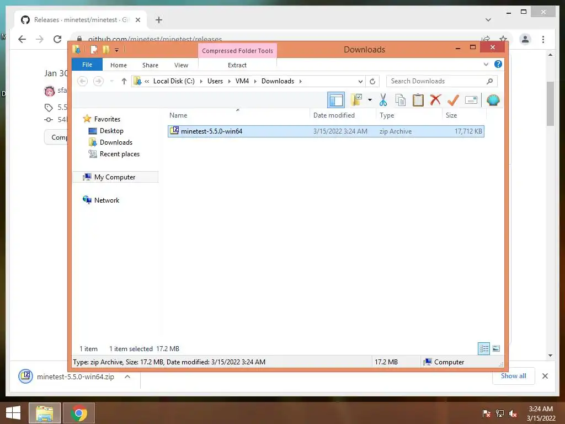Click the Explorer Back navigation arrow
This screenshot has height=424, width=565.
coord(83,81)
